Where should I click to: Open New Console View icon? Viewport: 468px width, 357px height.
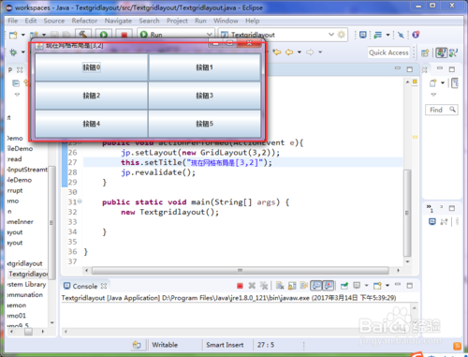[x=377, y=286]
